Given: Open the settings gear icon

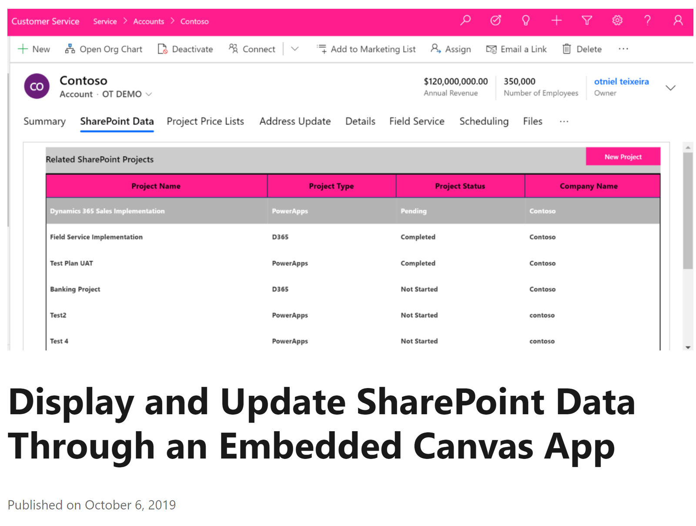Looking at the screenshot, I should (617, 20).
